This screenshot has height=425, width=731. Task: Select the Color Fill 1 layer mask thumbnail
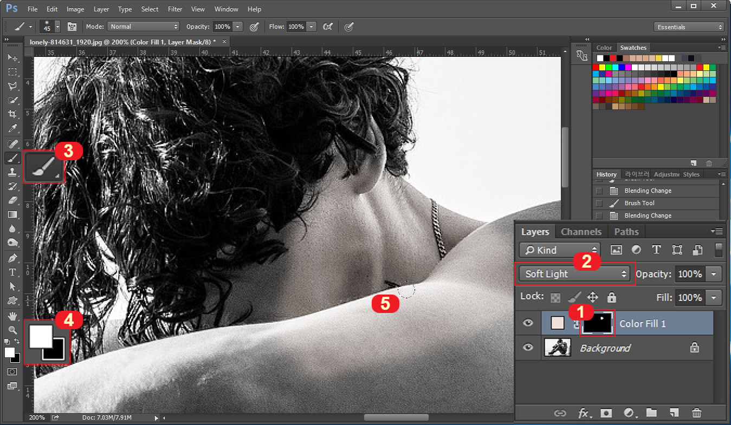click(598, 324)
